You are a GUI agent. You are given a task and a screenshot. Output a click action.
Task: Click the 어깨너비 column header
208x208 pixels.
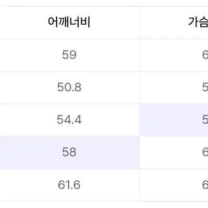pyautogui.click(x=69, y=23)
